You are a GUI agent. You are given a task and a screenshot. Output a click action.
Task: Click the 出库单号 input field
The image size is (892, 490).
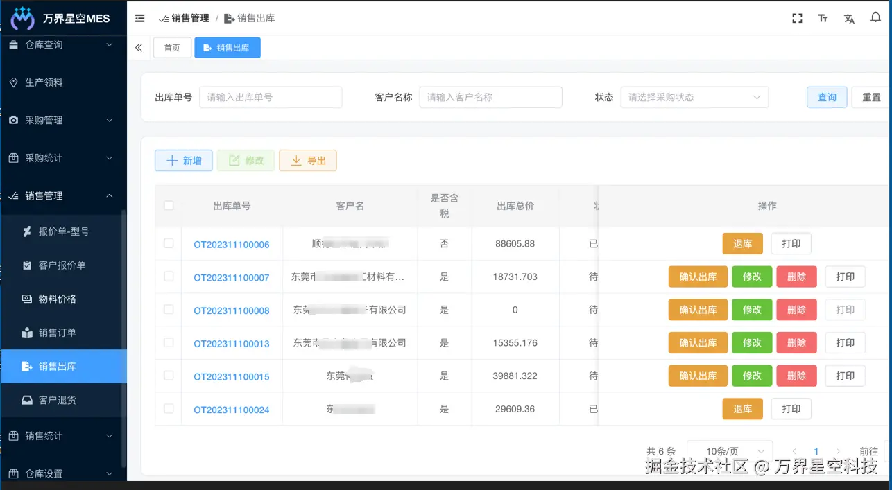tap(271, 97)
